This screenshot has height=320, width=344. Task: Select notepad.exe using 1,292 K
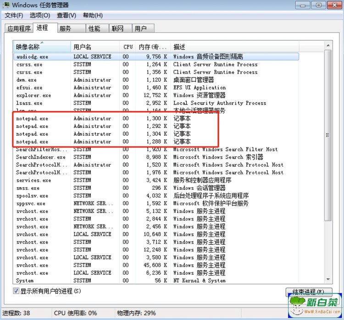(x=156, y=126)
